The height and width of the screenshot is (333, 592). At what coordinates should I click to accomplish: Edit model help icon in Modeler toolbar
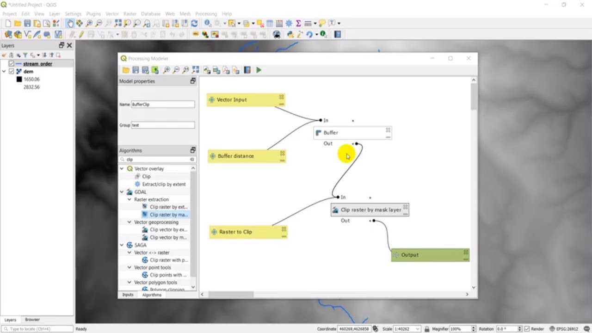coord(247,70)
